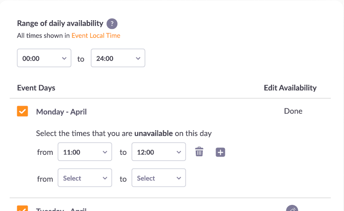Delete the 11:00 to 12:00 unavailable slot

[199, 152]
